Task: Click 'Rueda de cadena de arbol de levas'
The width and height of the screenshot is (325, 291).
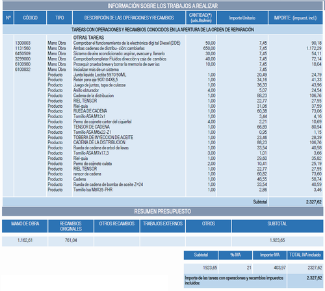Action: coord(101,148)
